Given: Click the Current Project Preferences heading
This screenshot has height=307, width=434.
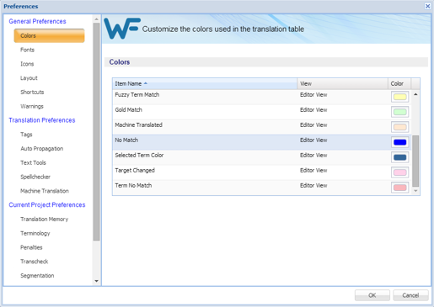Looking at the screenshot, I should tap(47, 205).
